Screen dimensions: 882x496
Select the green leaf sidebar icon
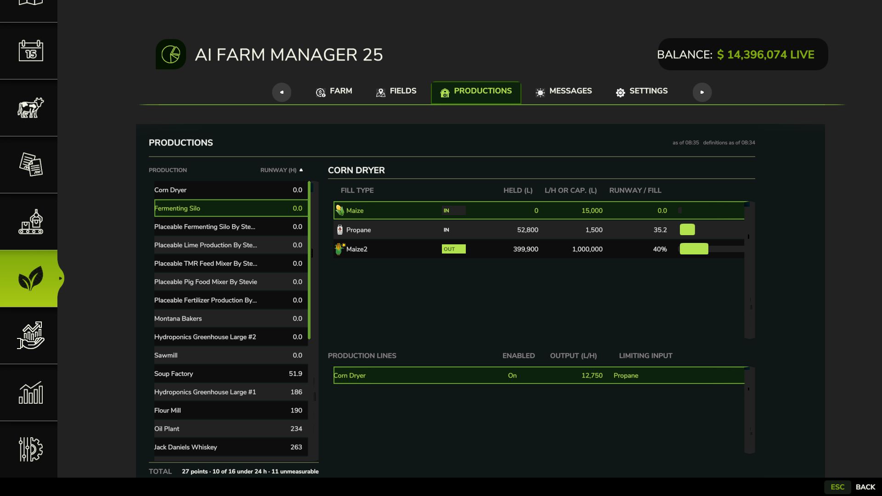31,278
